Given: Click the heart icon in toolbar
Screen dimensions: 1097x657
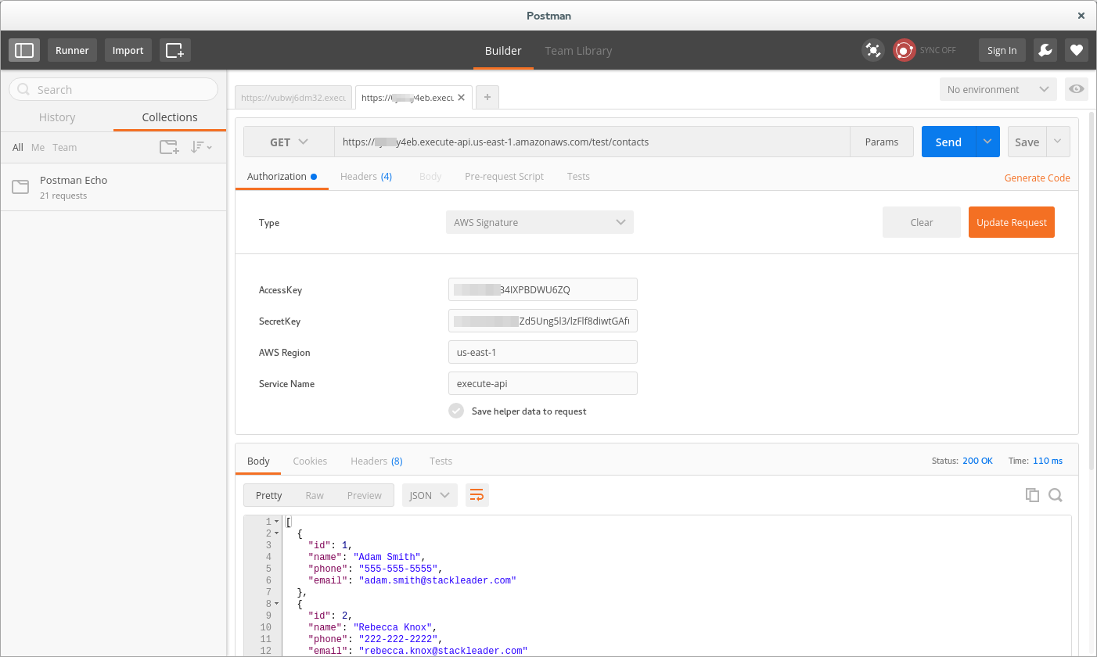Looking at the screenshot, I should 1077,50.
